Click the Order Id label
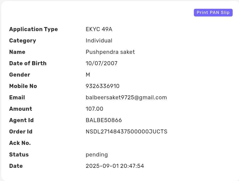Viewport: 239px width, 181px height. click(x=21, y=132)
